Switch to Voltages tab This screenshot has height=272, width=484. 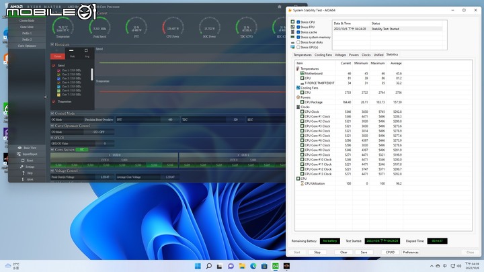(x=340, y=54)
